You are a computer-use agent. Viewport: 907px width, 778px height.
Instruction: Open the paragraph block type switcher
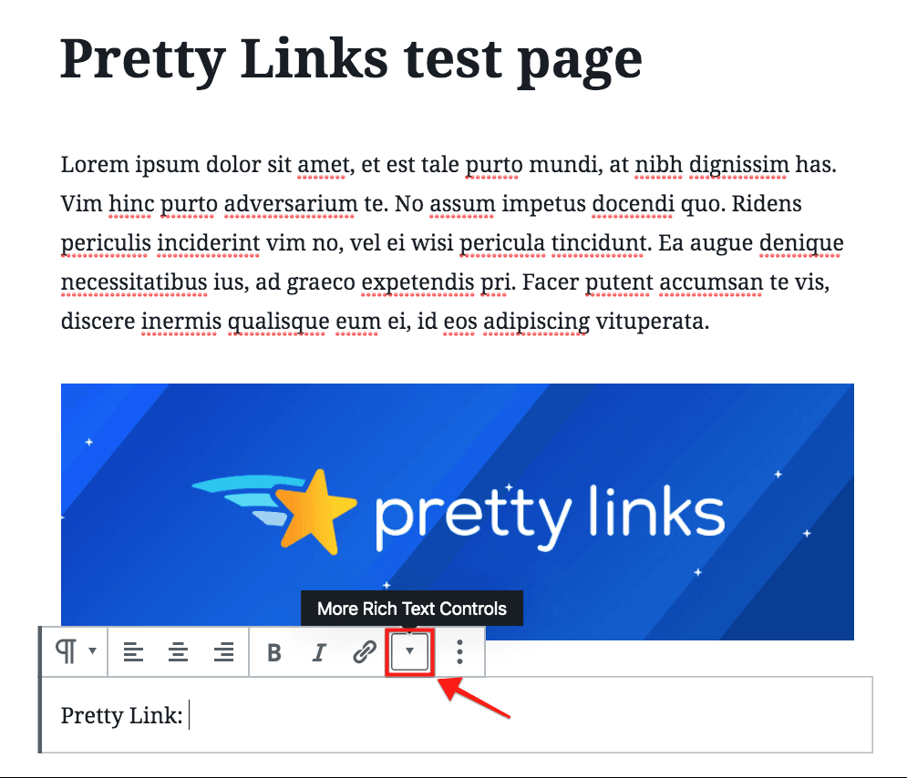tap(75, 651)
